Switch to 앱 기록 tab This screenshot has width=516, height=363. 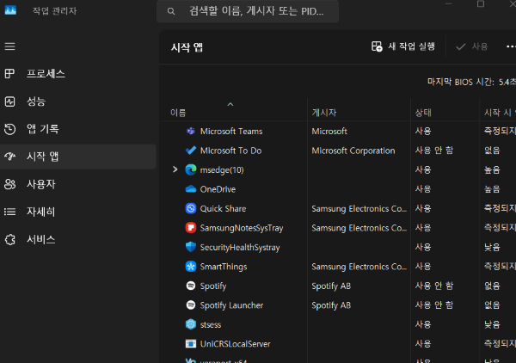[x=78, y=129]
